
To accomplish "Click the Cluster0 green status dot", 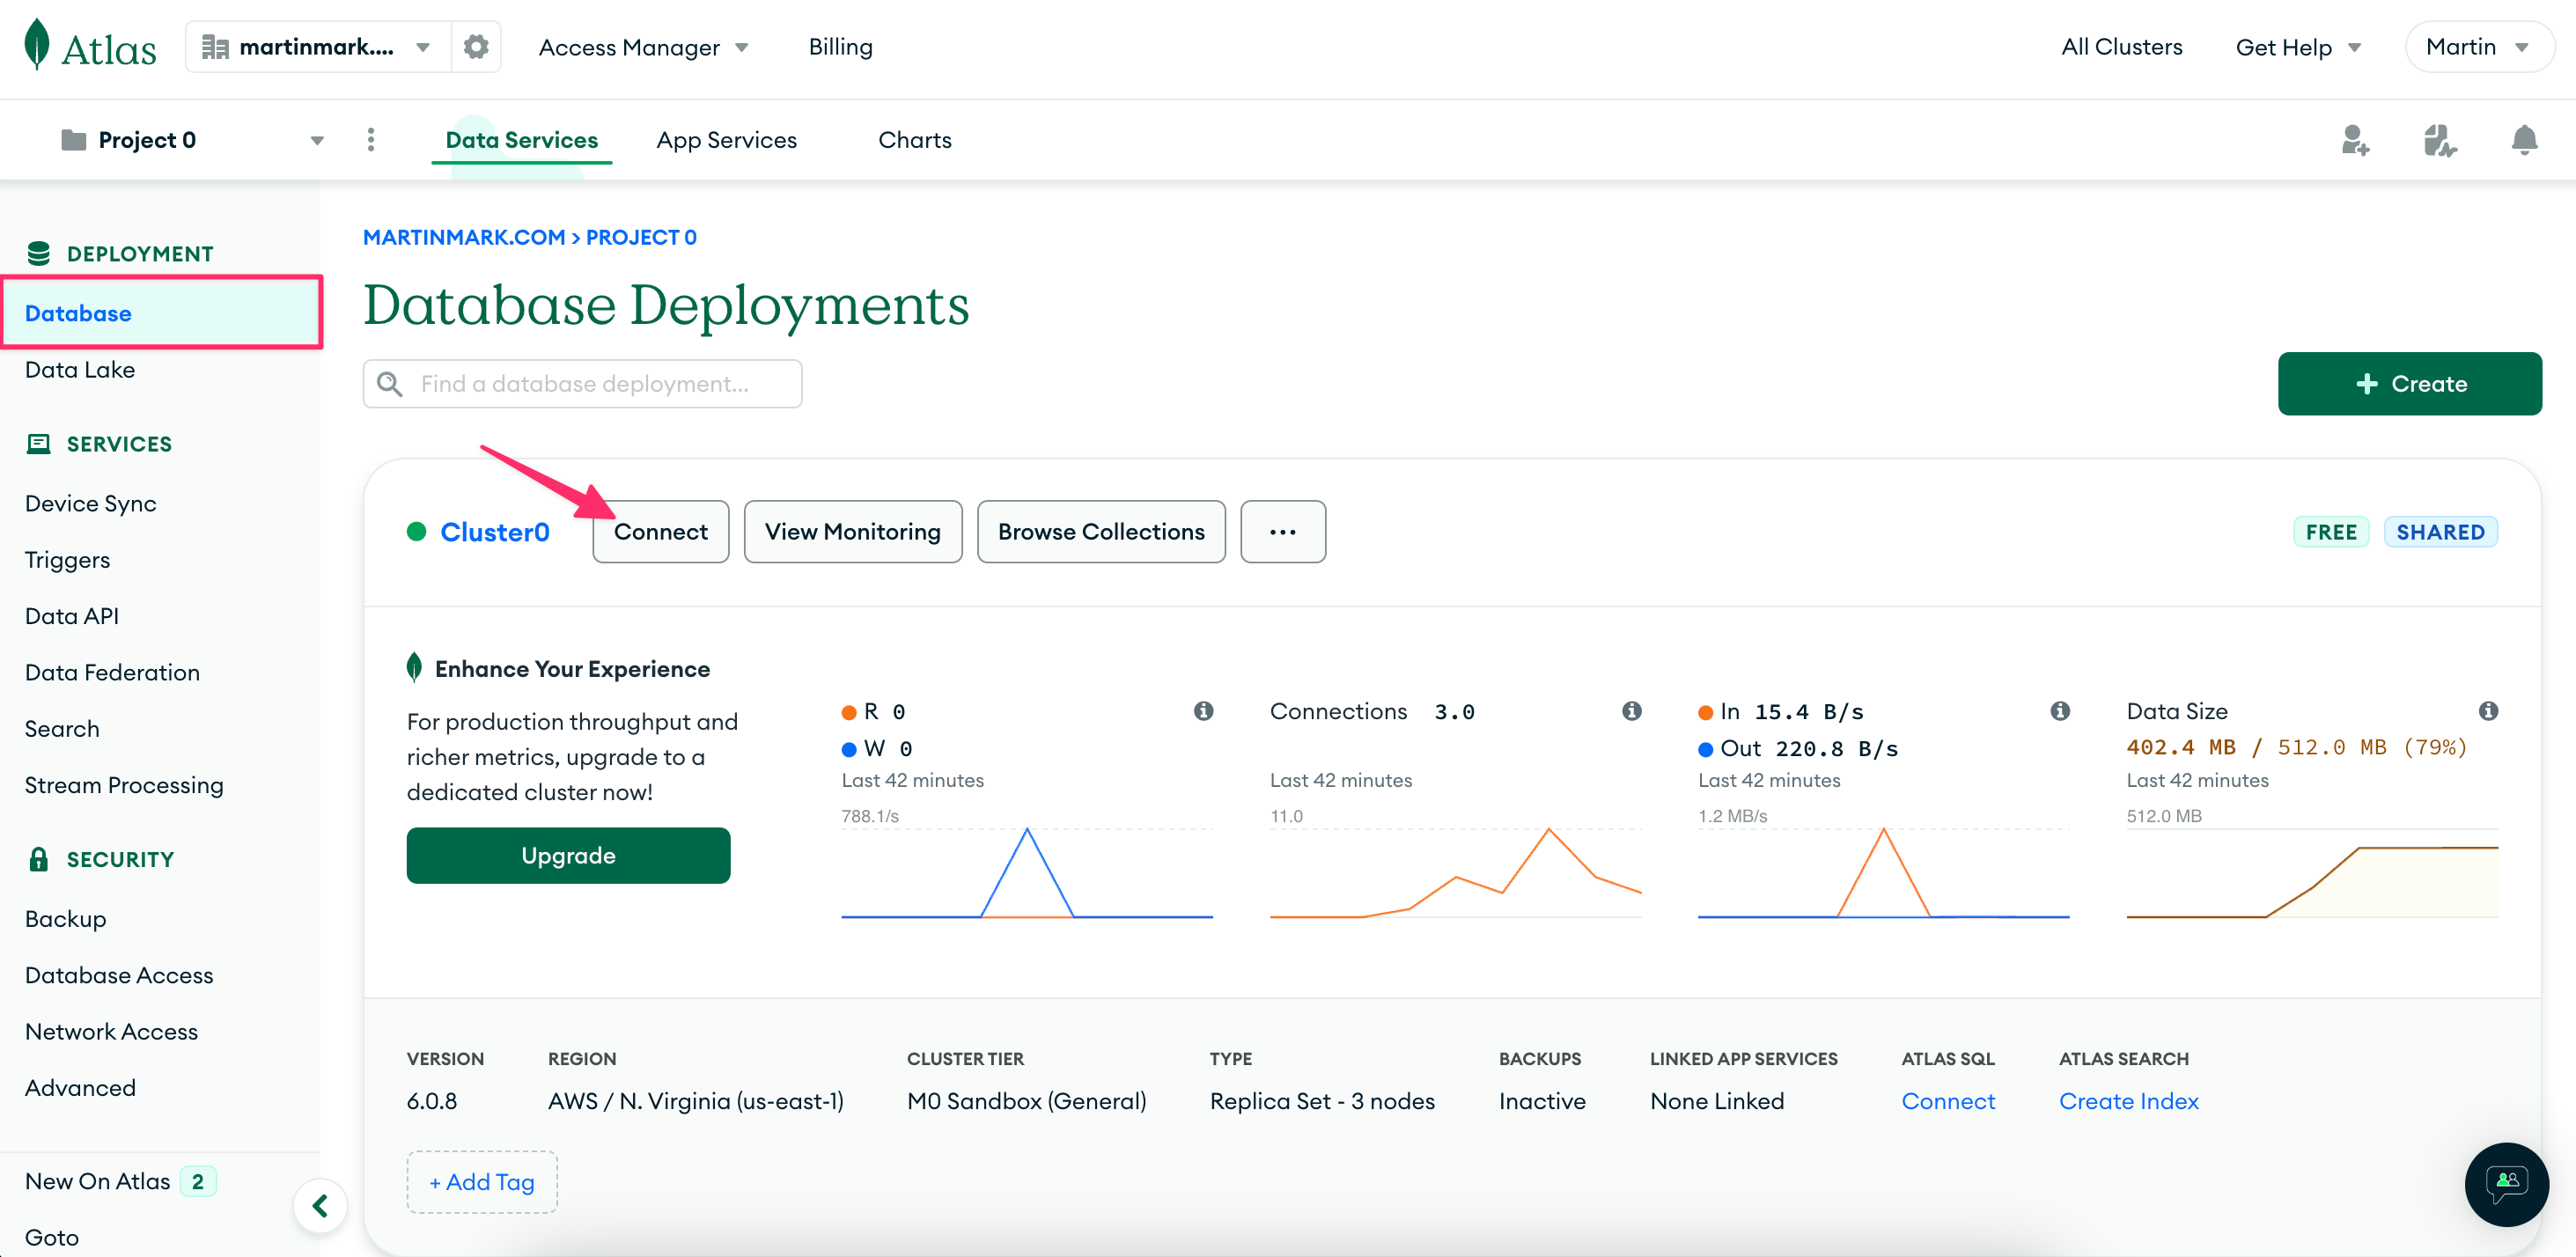I will tap(417, 531).
